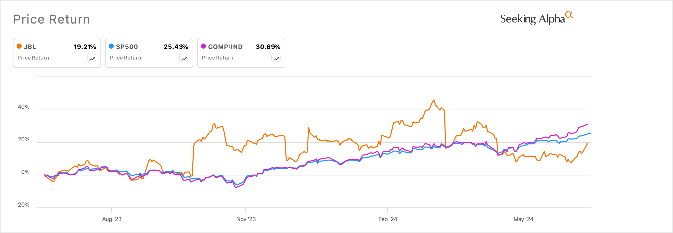Click the mini chart icon in the SP500 card
The height and width of the screenshot is (233, 673).
click(x=184, y=58)
